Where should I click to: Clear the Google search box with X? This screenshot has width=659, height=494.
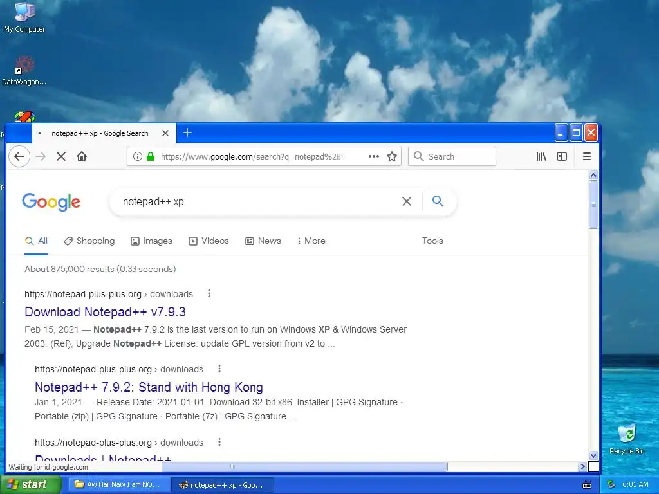pos(407,201)
